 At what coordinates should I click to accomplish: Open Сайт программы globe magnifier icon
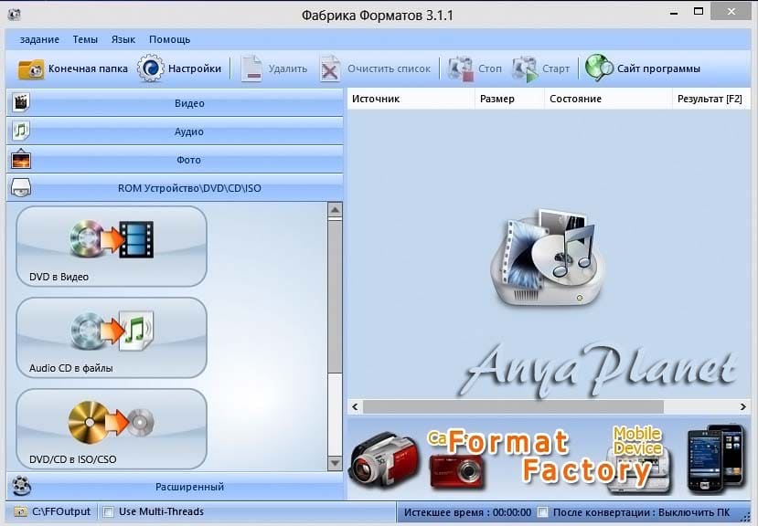coord(599,68)
